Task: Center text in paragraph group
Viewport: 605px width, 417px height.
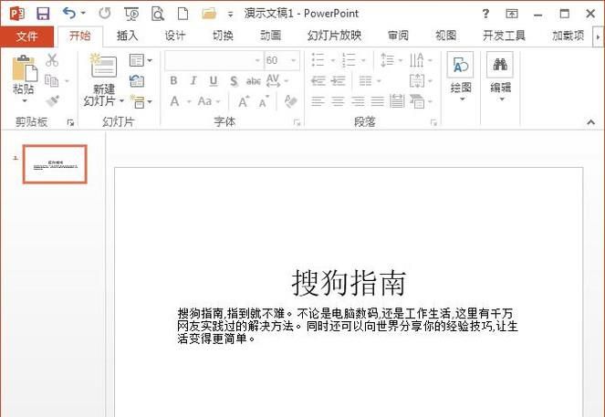Action: tap(338, 101)
